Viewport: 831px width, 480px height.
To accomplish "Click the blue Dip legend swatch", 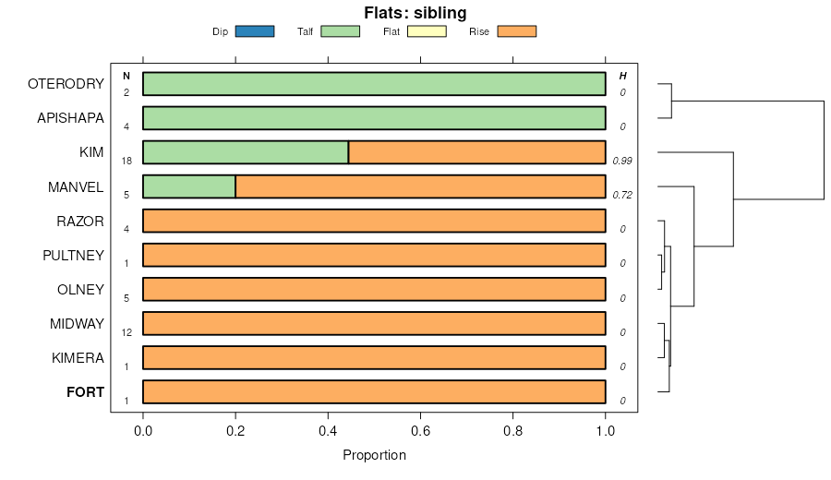I will point(255,31).
